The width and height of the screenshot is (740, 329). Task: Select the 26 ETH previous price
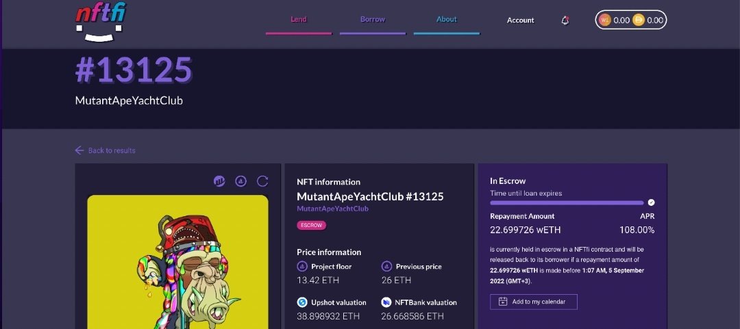pyautogui.click(x=396, y=280)
